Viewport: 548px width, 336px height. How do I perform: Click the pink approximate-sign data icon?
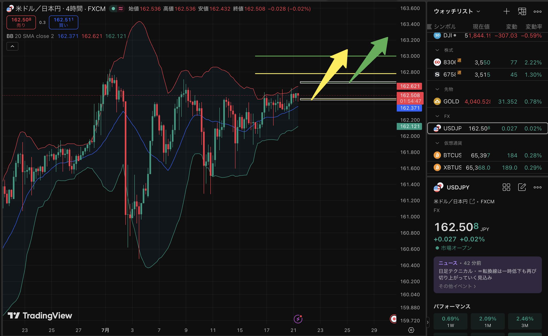pos(121,9)
